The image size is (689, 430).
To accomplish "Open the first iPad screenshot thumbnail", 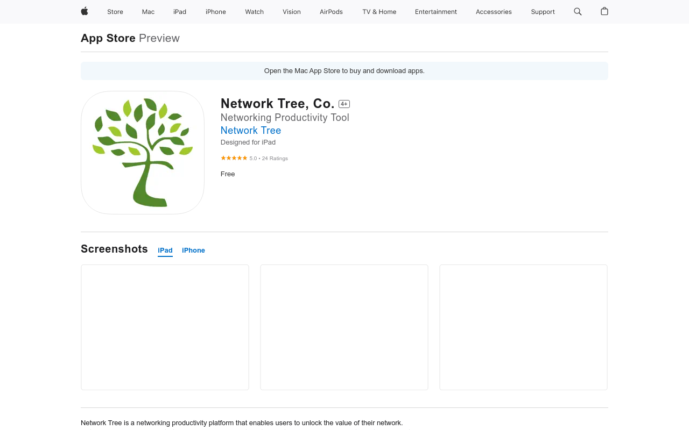I will (x=165, y=327).
